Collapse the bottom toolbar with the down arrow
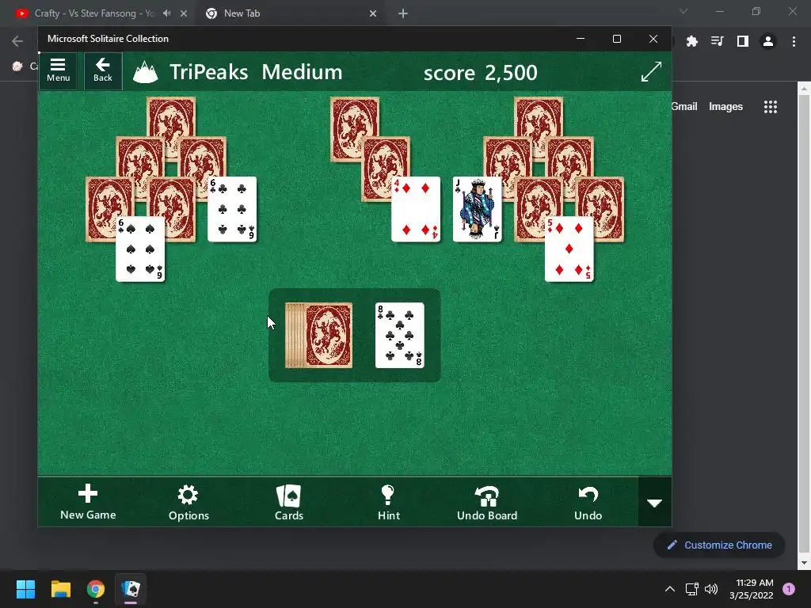This screenshot has width=811, height=608. click(x=655, y=503)
